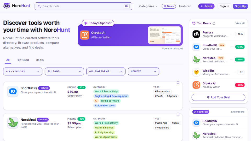Viewport: 251px width, 141px height.
Task: Select the All tab
Action: click(x=8, y=60)
